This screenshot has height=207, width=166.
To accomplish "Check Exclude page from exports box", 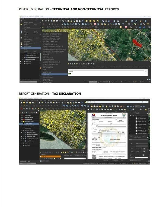I will tap(130, 155).
